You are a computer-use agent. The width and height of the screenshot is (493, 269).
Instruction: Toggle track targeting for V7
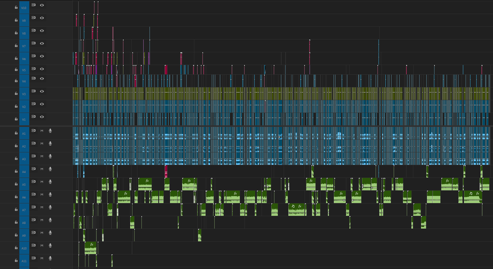tap(24, 46)
